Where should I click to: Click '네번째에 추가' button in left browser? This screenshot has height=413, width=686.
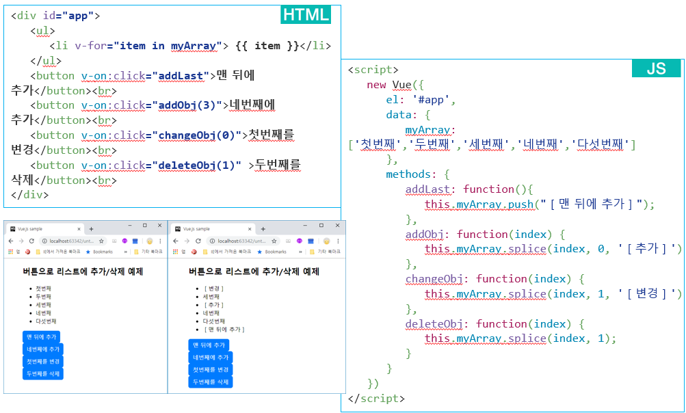click(43, 349)
